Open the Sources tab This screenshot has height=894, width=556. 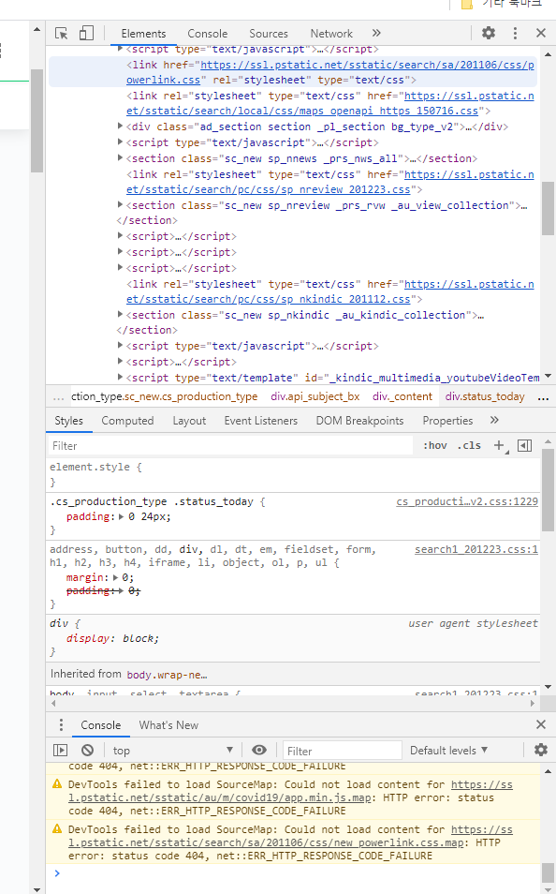click(x=269, y=34)
